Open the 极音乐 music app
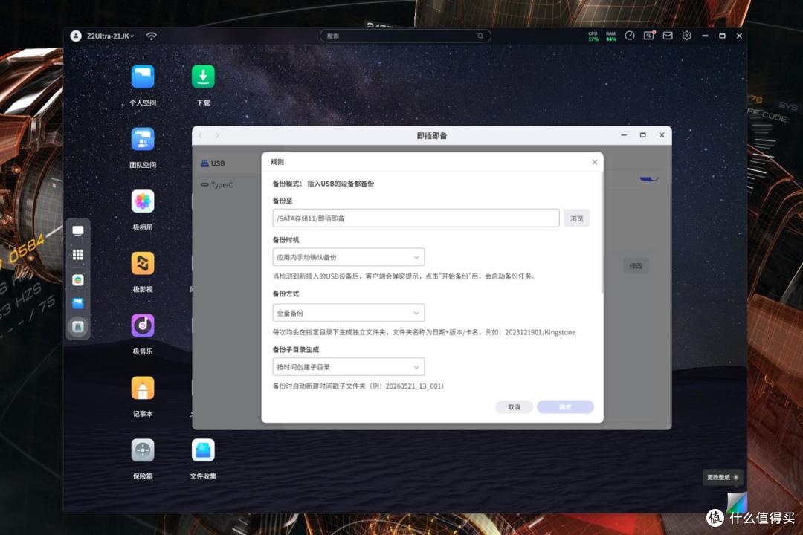803x535 pixels. pos(142,325)
